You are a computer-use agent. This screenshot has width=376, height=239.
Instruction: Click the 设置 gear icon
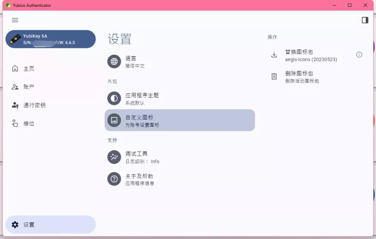tap(15, 224)
